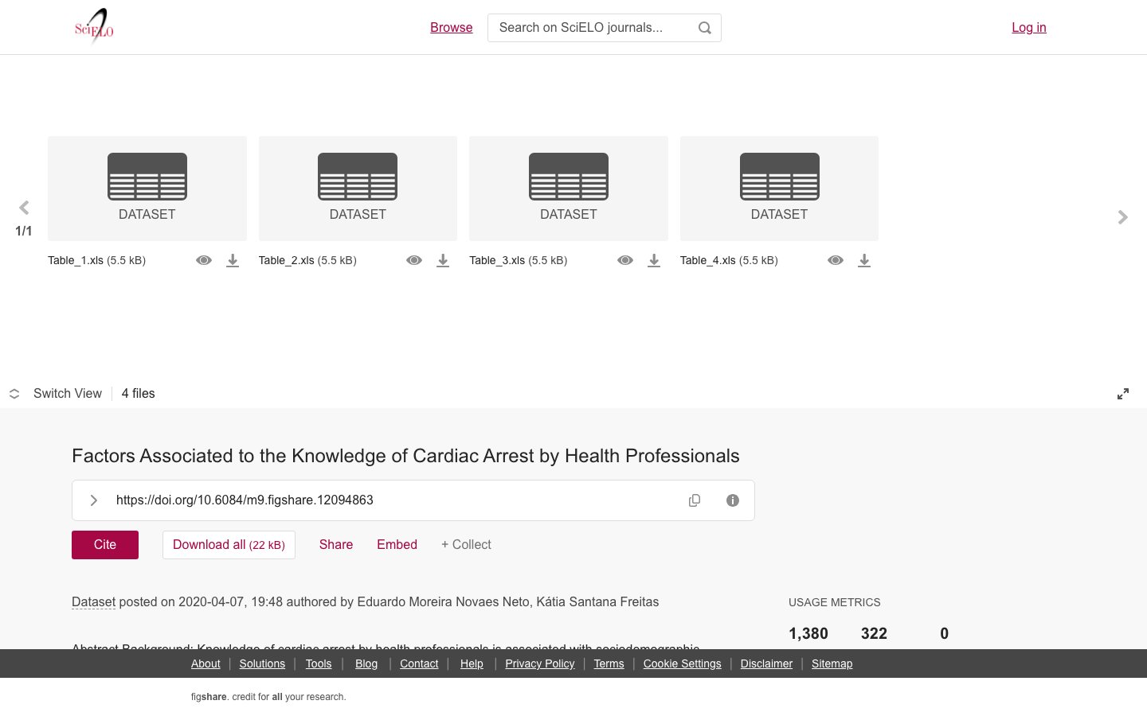Click Download all (22 kB)

229,545
